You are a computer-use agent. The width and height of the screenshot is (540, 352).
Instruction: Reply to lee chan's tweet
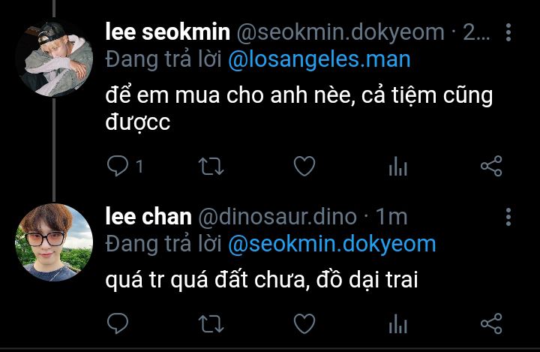tap(118, 323)
